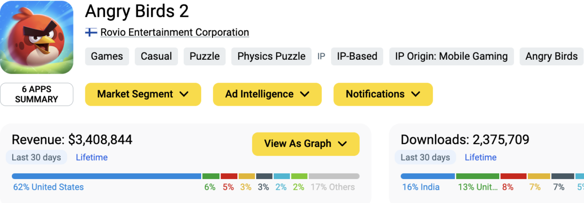Click the blue India downloads bar segment
Viewport: 584px width, 203px height.
point(428,176)
